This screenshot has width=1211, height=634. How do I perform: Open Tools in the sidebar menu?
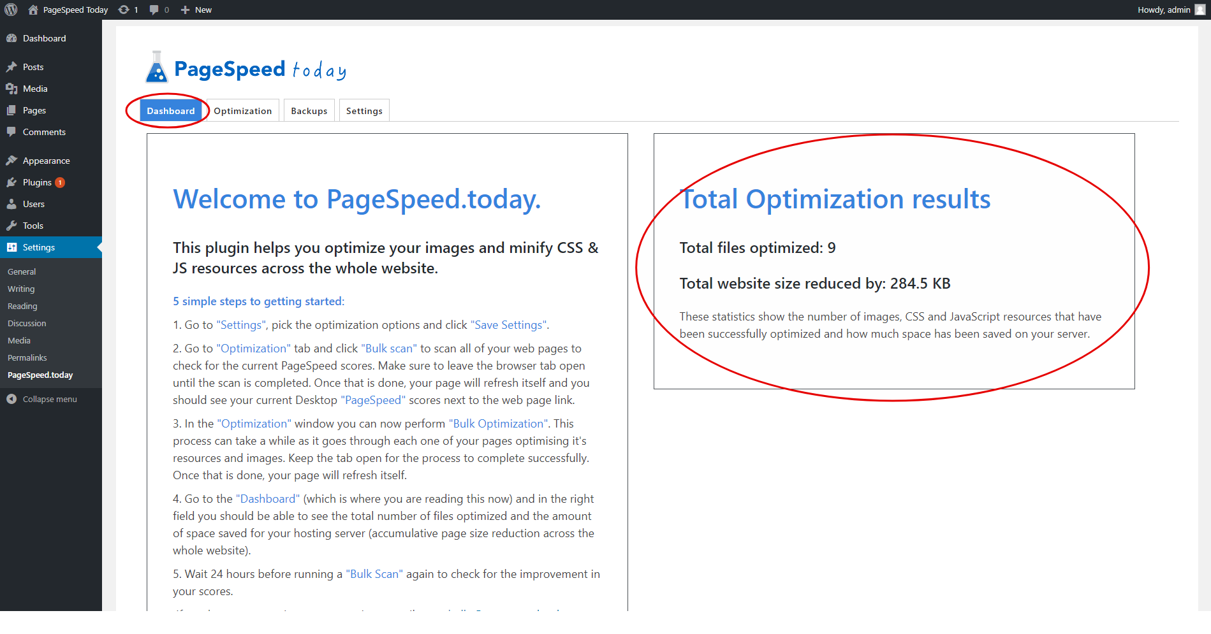(x=33, y=226)
